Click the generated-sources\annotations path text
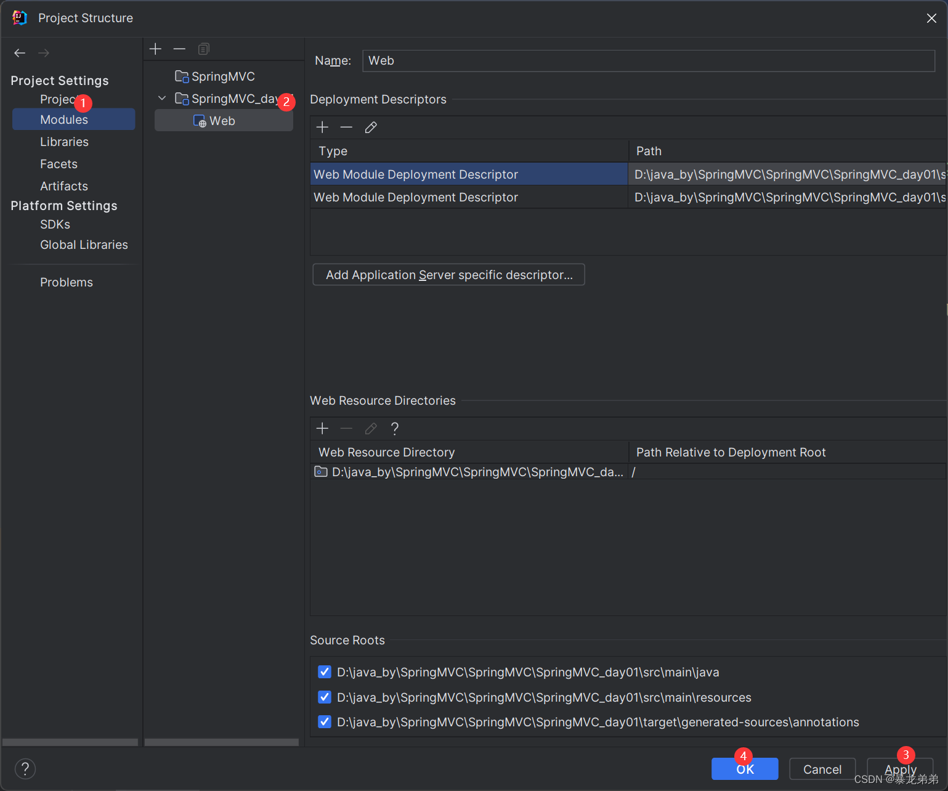The height and width of the screenshot is (791, 948). click(x=598, y=722)
